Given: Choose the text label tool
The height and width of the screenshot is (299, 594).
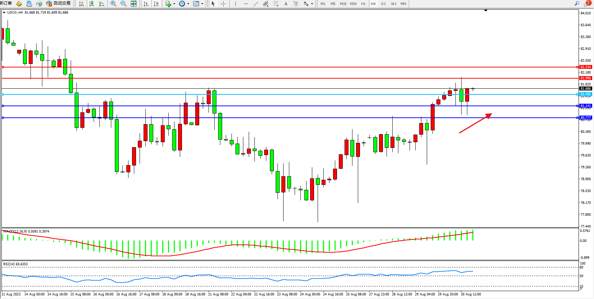Looking at the screenshot, I should pyautogui.click(x=286, y=4).
